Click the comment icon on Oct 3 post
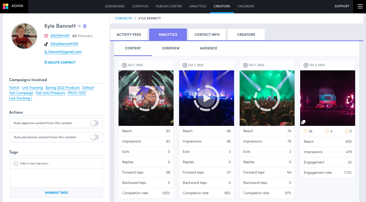Image resolution: width=366 pixels, height=202 pixels. point(327,131)
